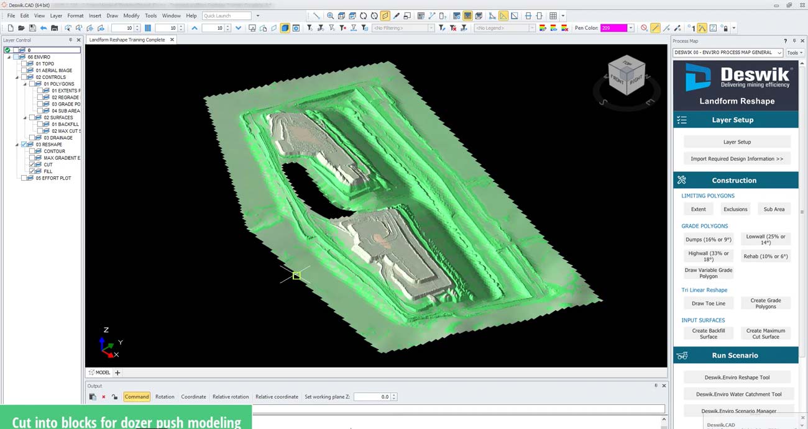The height and width of the screenshot is (429, 808).
Task: Click the Set working plane Z field
Action: 372,397
